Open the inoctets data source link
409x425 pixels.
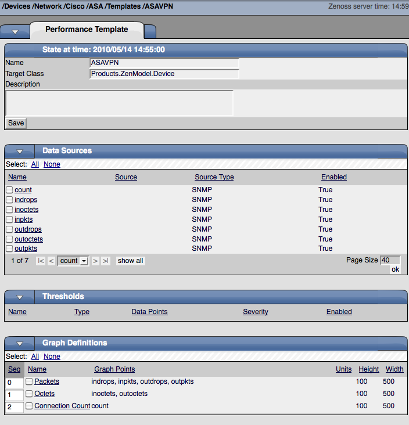[x=26, y=210]
